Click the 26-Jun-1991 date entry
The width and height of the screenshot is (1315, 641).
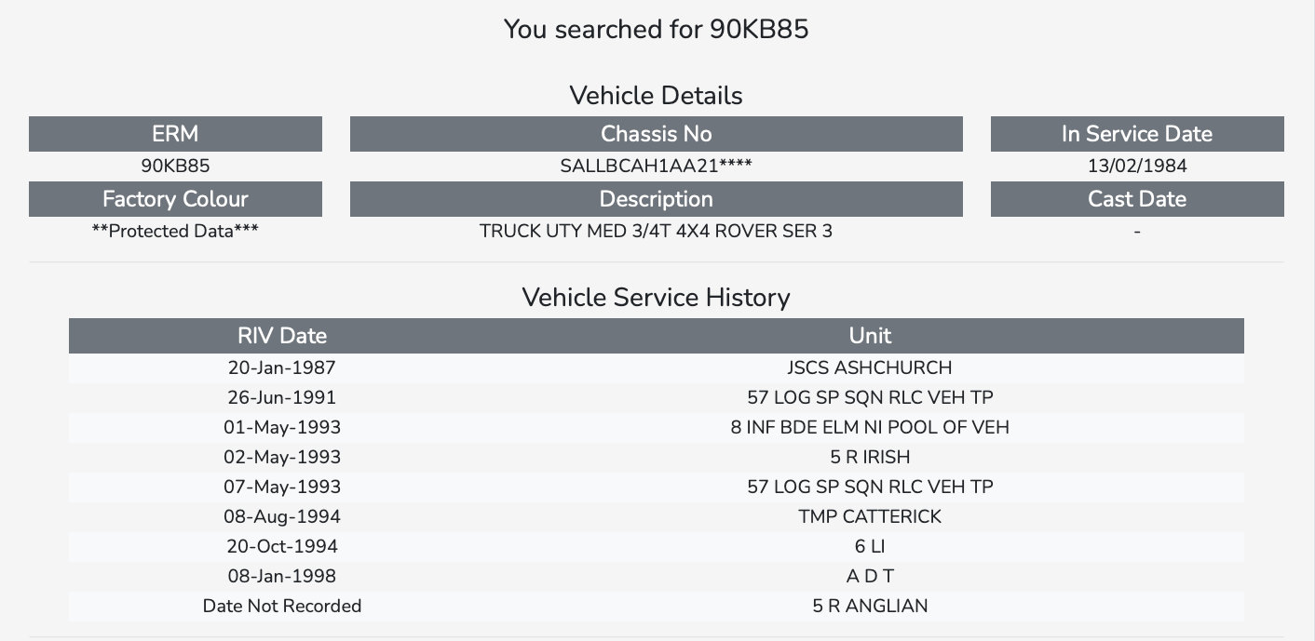click(x=282, y=397)
